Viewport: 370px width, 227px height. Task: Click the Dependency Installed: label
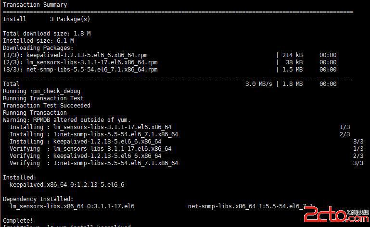pos(38,199)
